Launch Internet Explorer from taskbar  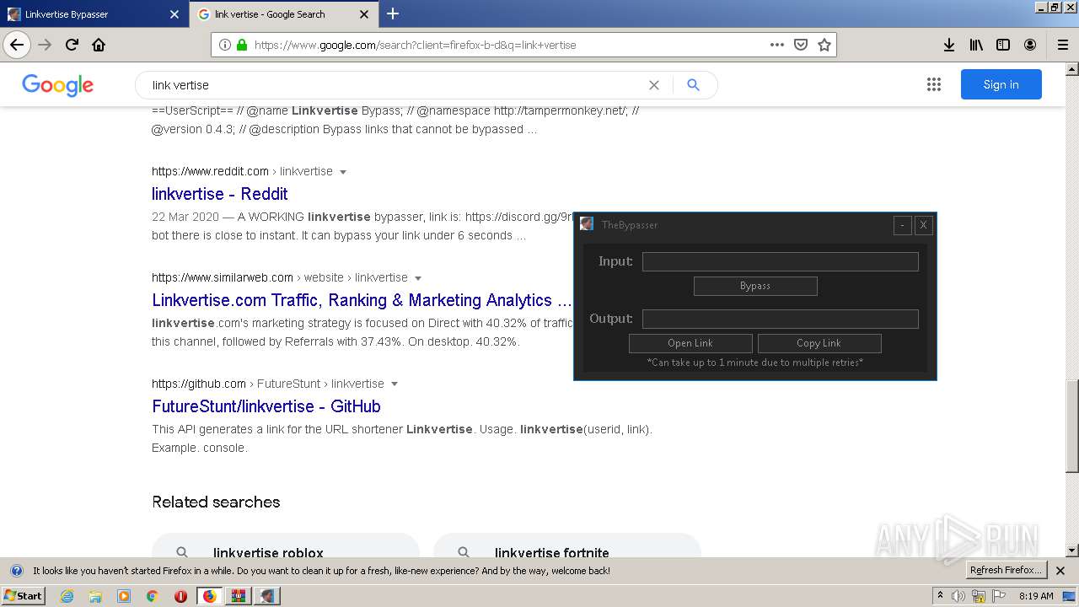tap(67, 596)
